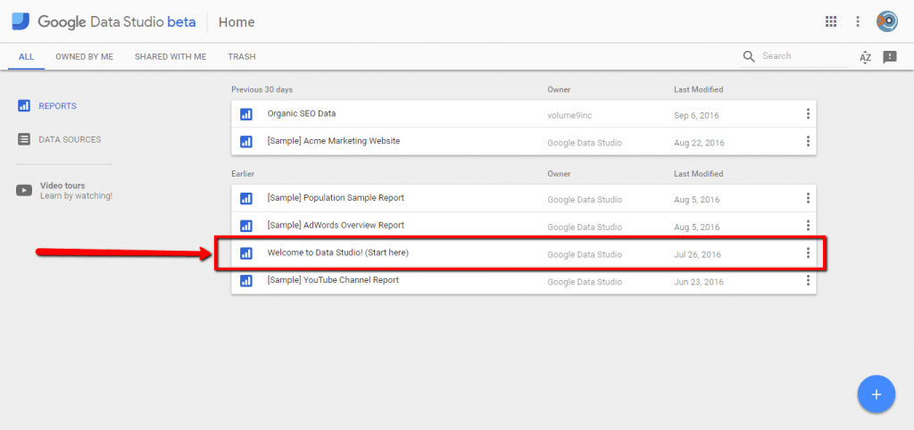Click the report icon for Welcome to Data Studio
Viewport: 914px width, 430px height.
(246, 252)
